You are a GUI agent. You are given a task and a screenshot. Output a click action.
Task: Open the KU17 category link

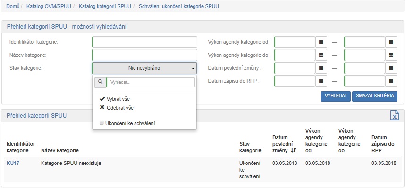pos(12,163)
